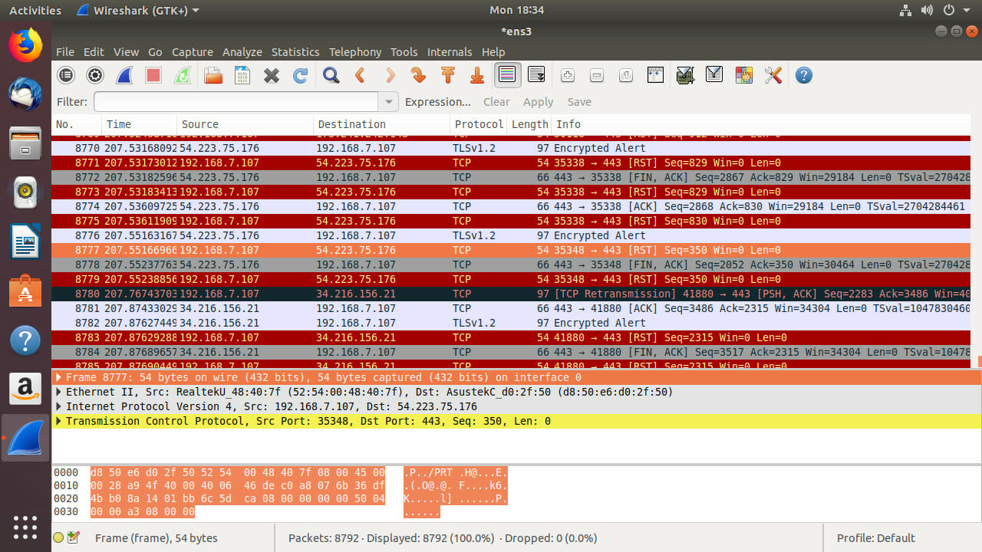Edit capture filter icon
The width and height of the screenshot is (982, 552).
(x=685, y=75)
